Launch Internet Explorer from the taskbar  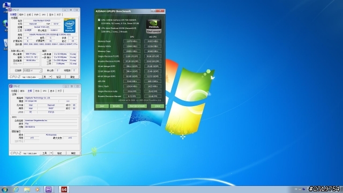16,189
